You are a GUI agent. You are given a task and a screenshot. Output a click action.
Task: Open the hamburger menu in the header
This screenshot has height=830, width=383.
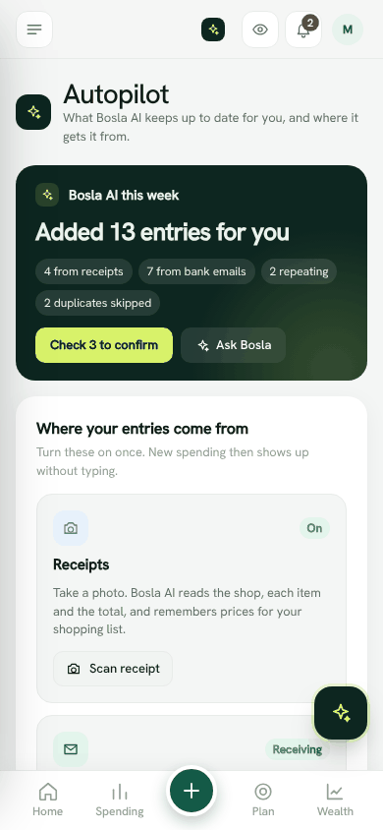coord(34,30)
